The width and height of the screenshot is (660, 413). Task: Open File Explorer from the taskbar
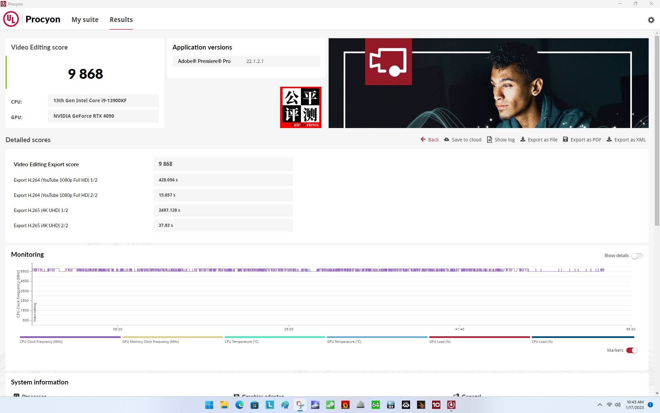coord(224,405)
